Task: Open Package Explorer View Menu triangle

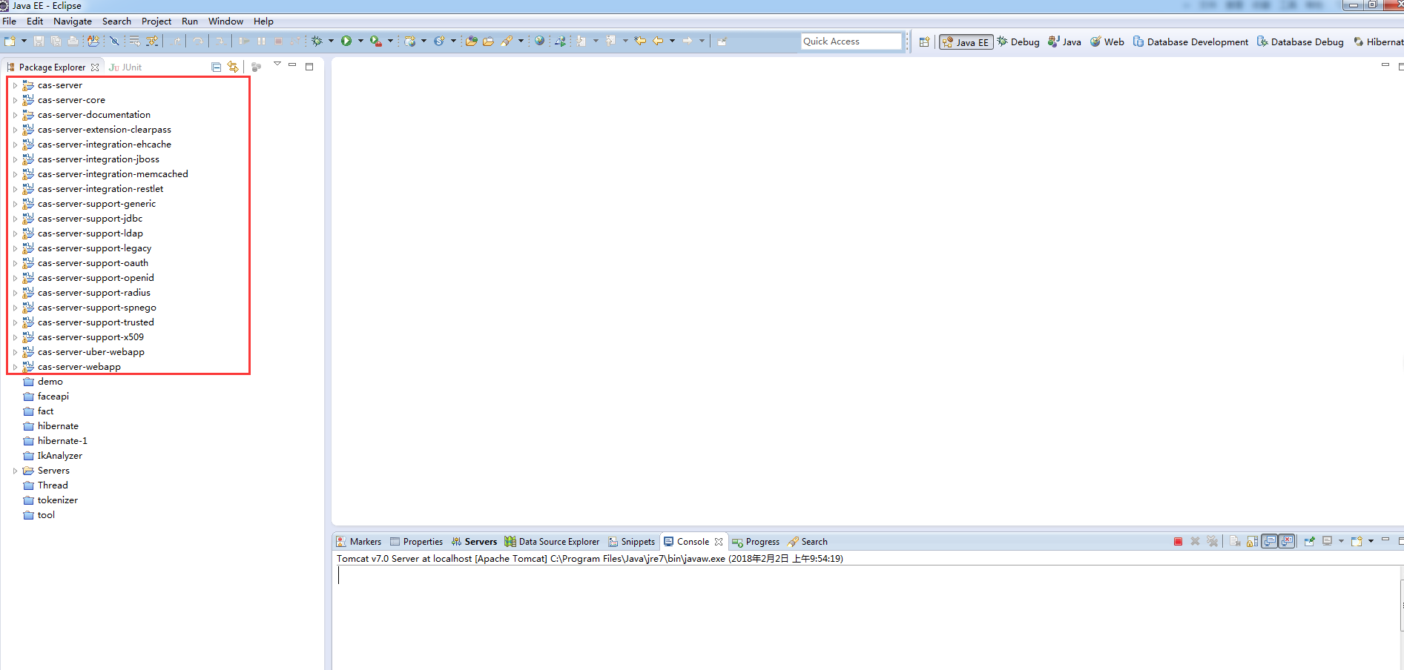Action: [277, 64]
